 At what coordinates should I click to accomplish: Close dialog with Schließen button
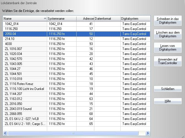pyautogui.click(x=168, y=89)
